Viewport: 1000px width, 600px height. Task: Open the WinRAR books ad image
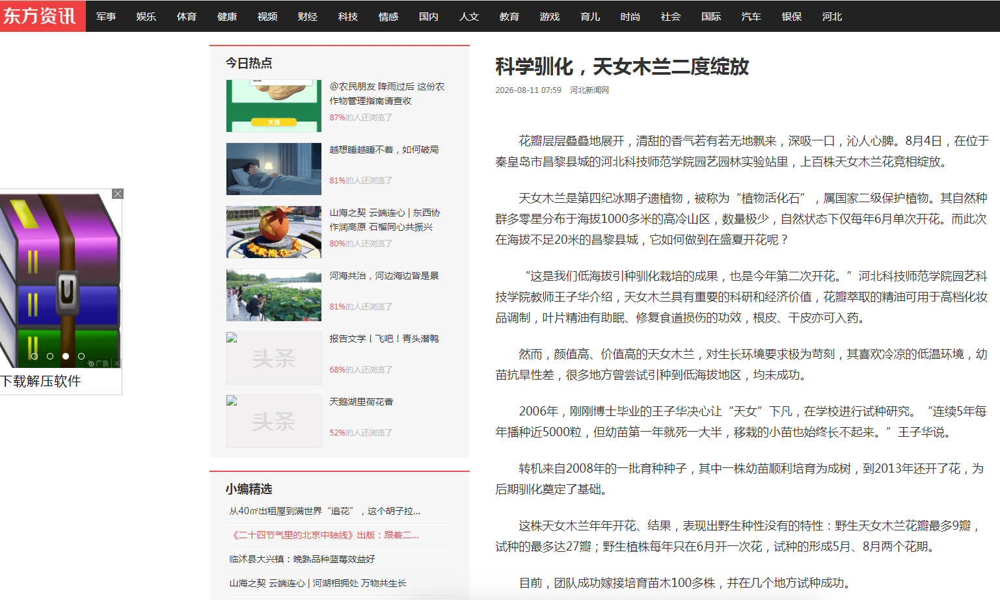coord(61,281)
